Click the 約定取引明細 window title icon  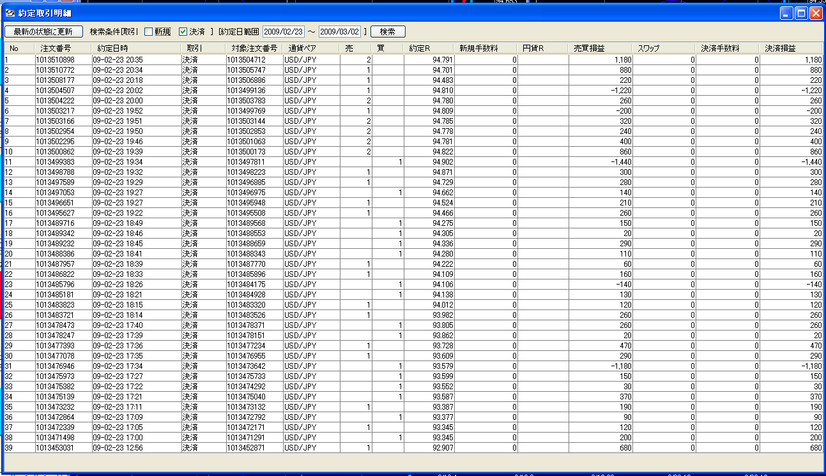pos(10,12)
